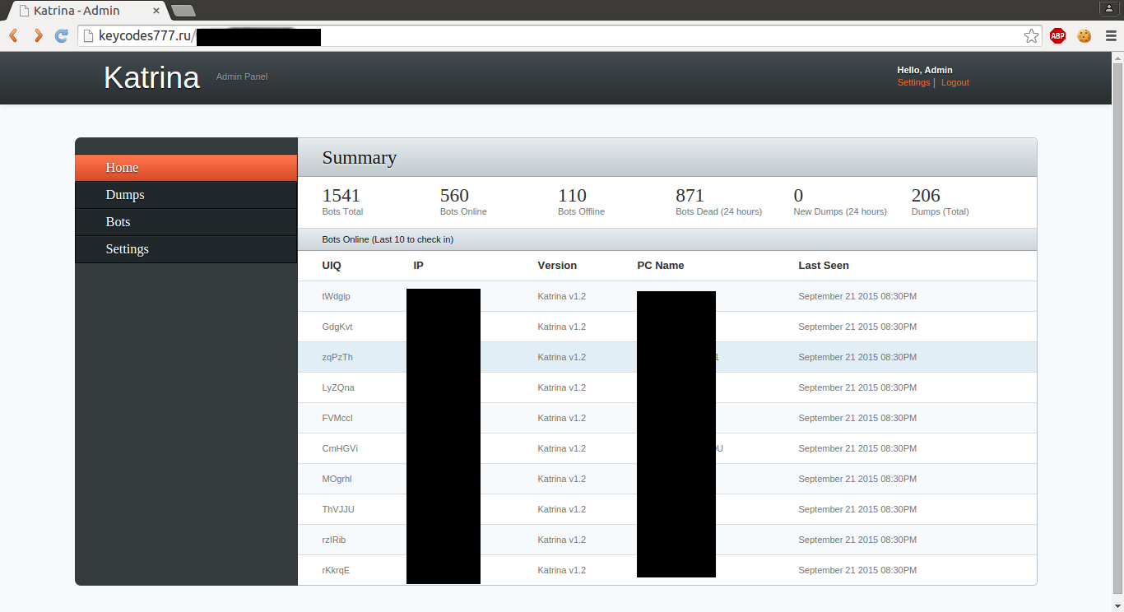Click the browser back arrow icon
This screenshot has width=1124, height=612.
point(13,35)
